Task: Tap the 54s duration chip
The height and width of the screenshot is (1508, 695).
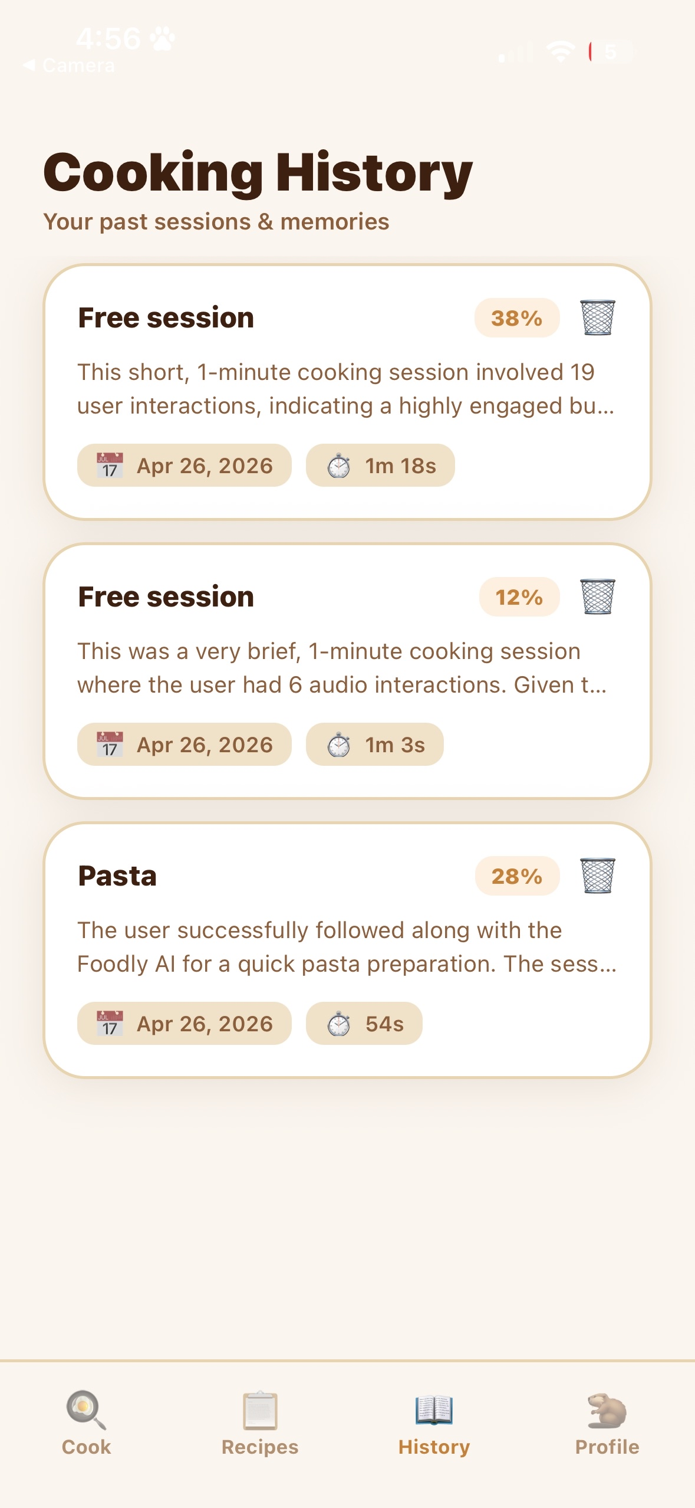Action: [x=364, y=1024]
